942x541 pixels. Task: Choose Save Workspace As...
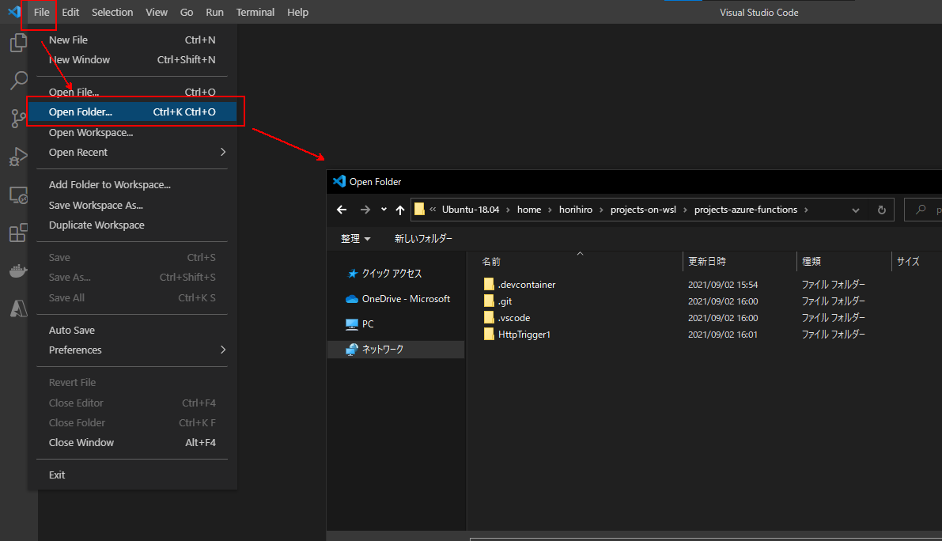point(132,205)
